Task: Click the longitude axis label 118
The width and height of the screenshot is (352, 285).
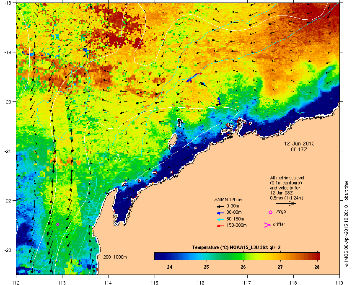Action: (x=293, y=282)
